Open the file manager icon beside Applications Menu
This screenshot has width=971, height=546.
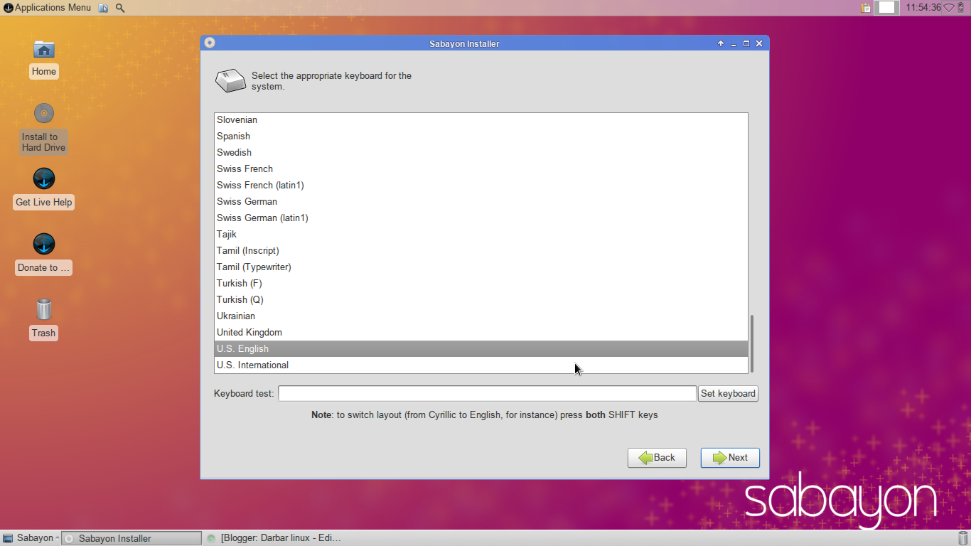(x=102, y=7)
